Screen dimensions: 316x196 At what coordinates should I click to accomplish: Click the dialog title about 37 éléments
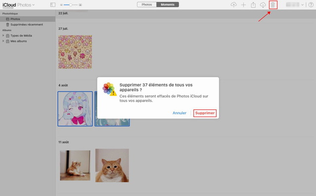tap(156, 87)
